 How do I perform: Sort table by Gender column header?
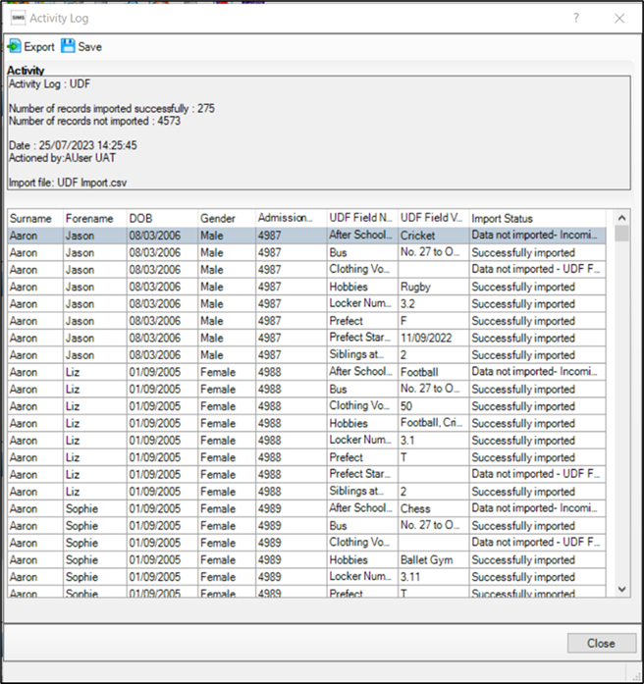(218, 218)
